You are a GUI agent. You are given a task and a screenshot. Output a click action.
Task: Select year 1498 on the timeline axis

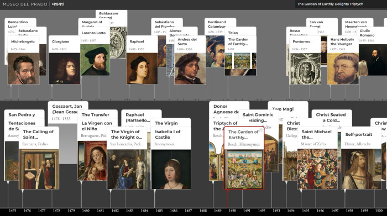point(349,211)
